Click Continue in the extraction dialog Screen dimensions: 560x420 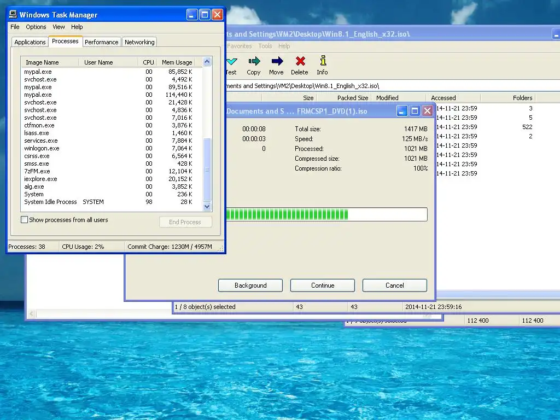point(323,285)
